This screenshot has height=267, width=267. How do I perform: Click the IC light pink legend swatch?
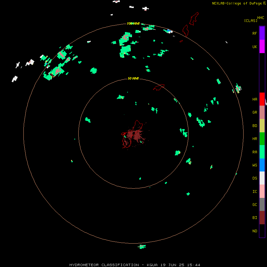pos(262,191)
